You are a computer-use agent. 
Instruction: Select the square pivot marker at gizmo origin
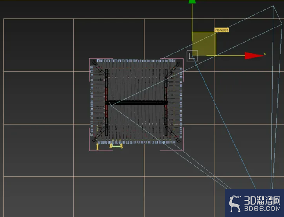[x=192, y=56]
